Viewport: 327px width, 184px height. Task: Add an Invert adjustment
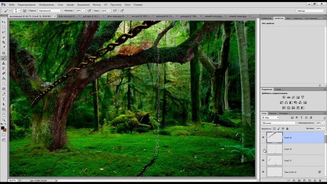point(284,108)
